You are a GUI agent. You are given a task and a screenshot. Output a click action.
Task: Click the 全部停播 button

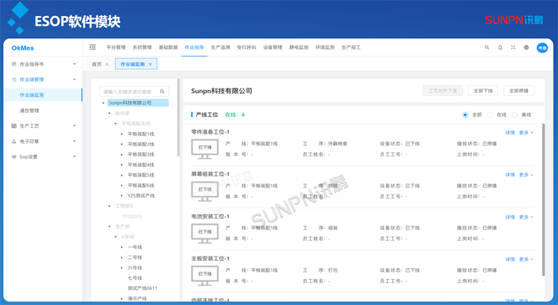tap(518, 91)
